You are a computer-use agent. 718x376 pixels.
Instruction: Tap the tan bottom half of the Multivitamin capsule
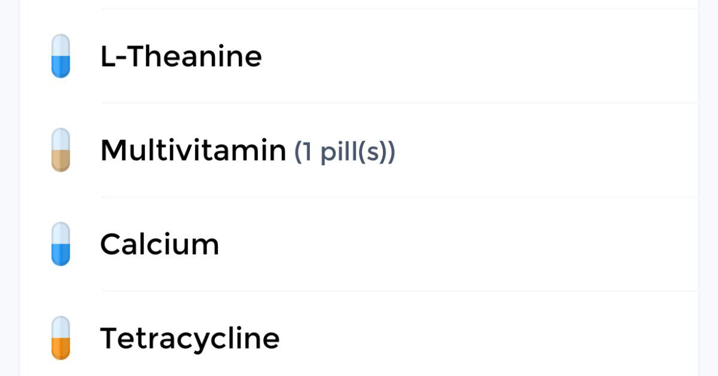pyautogui.click(x=61, y=160)
